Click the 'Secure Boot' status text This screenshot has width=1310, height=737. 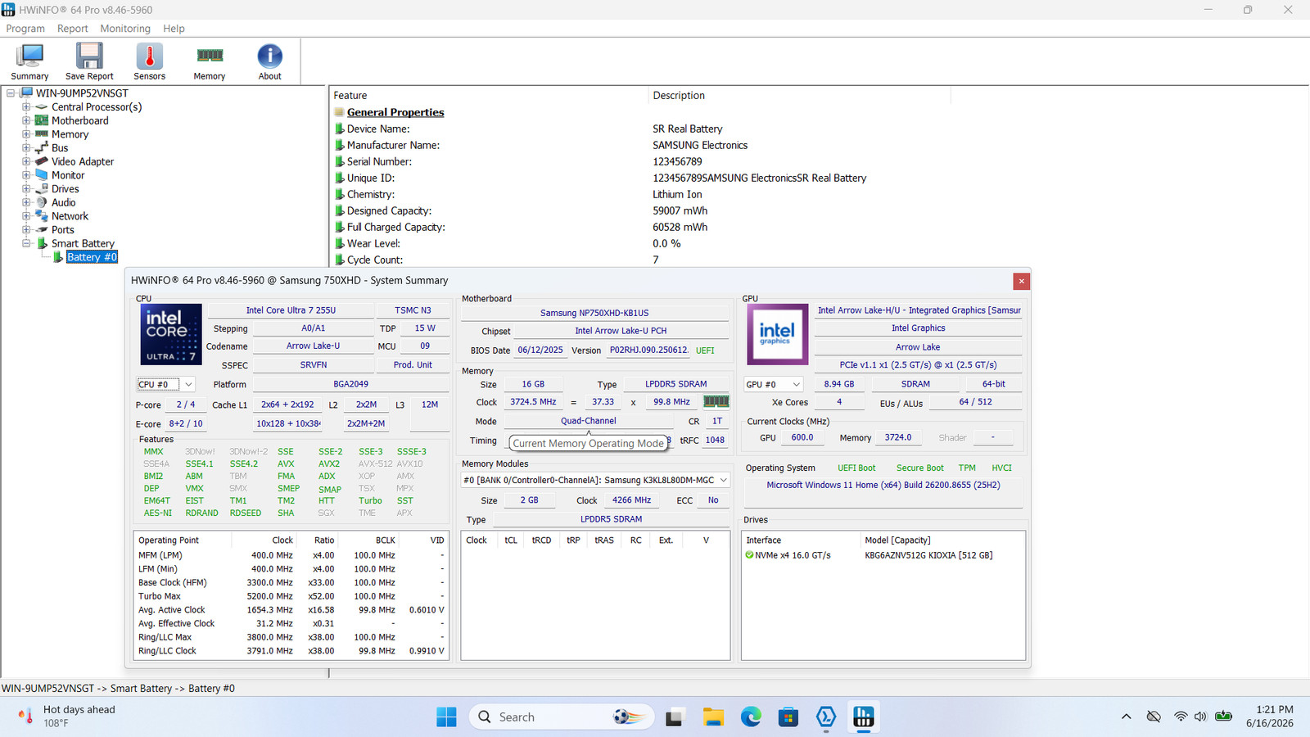click(920, 468)
